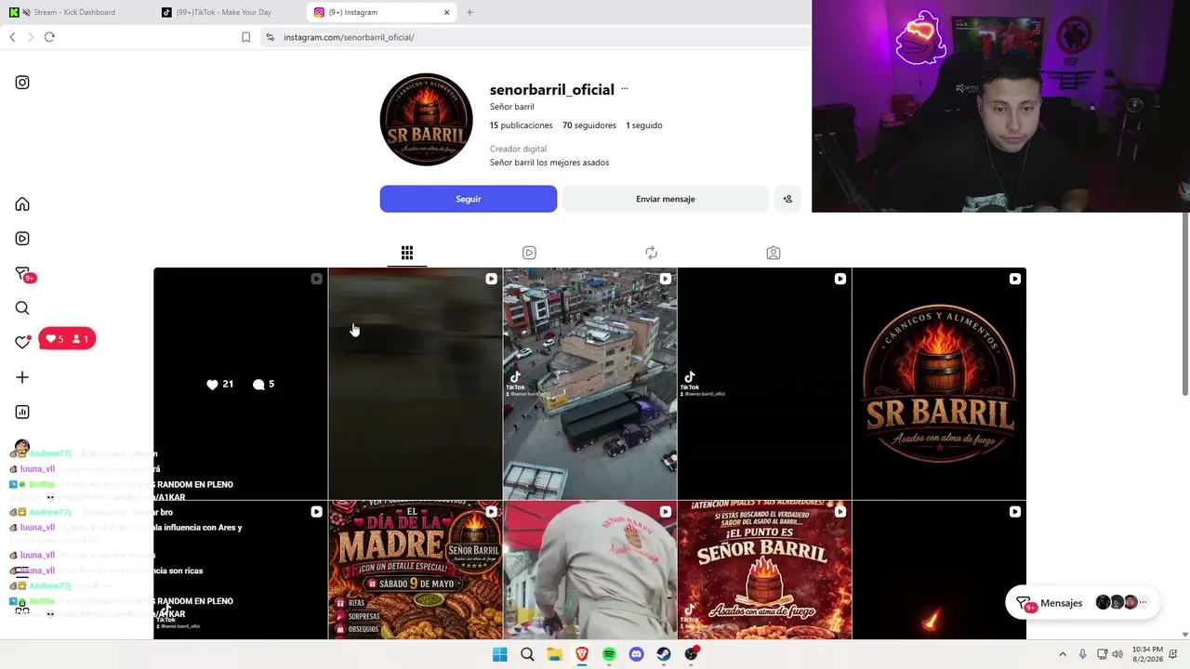Switch to the TikTok - Make Your Day tab
Viewport: 1190px width, 669px height.
(223, 12)
